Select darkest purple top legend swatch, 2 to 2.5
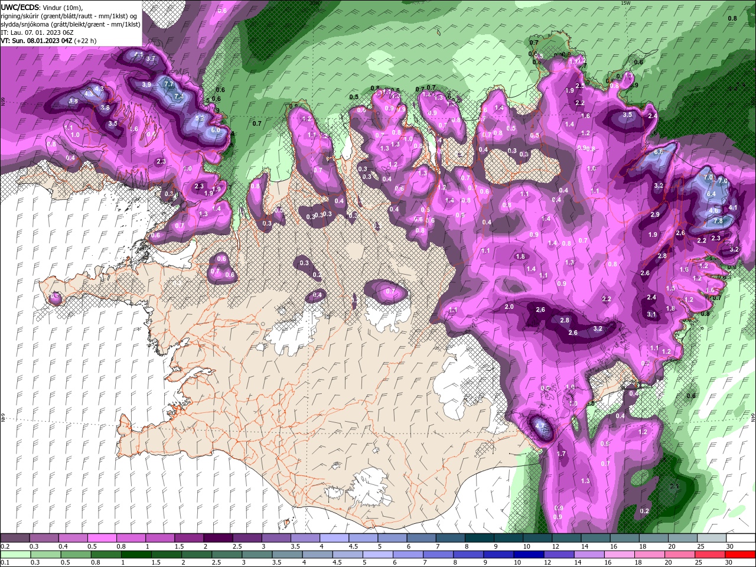Viewport: 756px width, 567px height. pos(218,538)
